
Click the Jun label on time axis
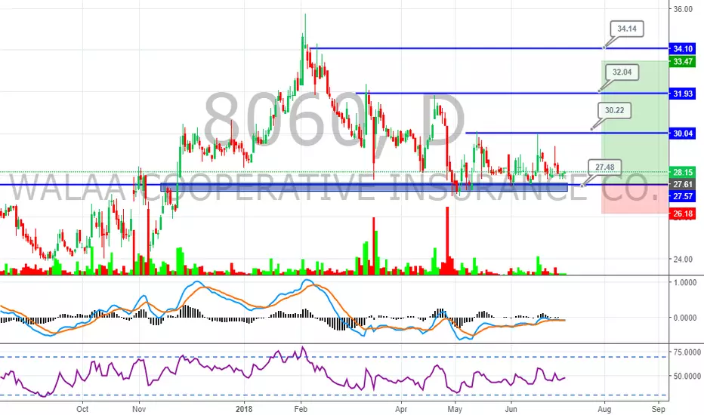pyautogui.click(x=511, y=409)
